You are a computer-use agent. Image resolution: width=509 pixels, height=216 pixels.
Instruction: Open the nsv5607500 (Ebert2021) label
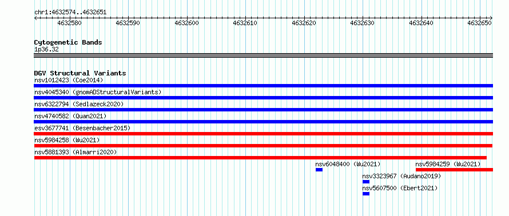[400, 188]
